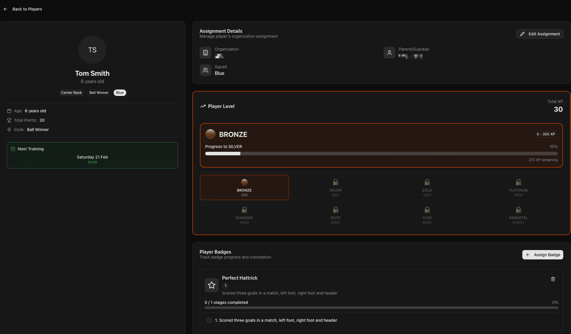Click the pencil icon on Edit Assignment
The height and width of the screenshot is (334, 571).
(x=523, y=34)
